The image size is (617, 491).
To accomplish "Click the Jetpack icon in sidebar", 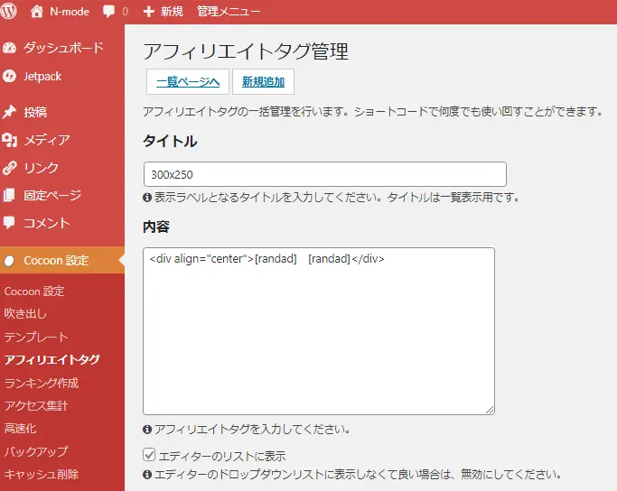I will tap(10, 76).
